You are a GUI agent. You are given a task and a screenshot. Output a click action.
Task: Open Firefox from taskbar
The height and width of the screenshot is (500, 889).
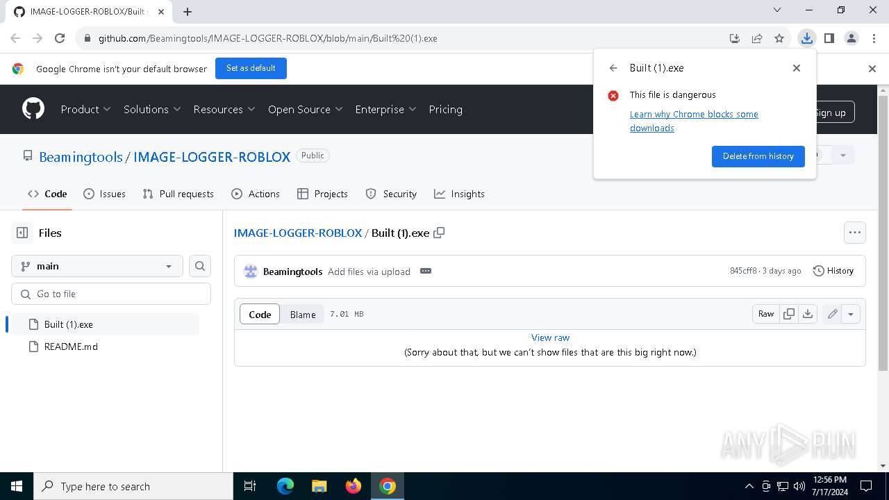pos(353,486)
